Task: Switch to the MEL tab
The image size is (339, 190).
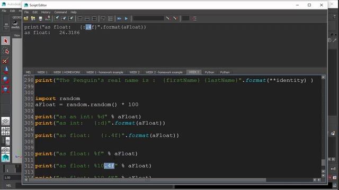Action: (28, 72)
